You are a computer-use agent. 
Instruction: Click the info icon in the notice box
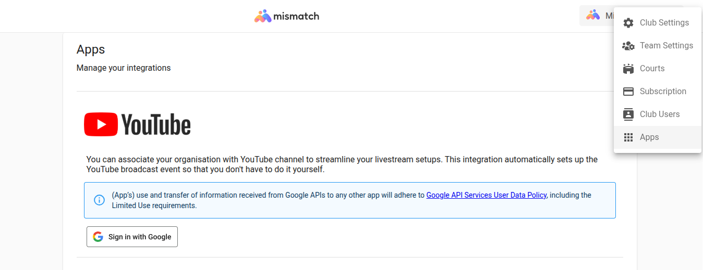coord(99,200)
